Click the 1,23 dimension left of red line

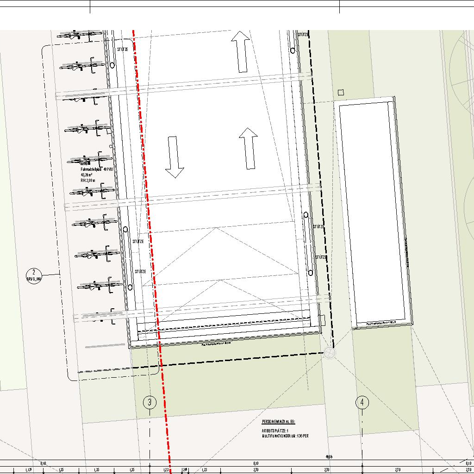click(x=166, y=470)
